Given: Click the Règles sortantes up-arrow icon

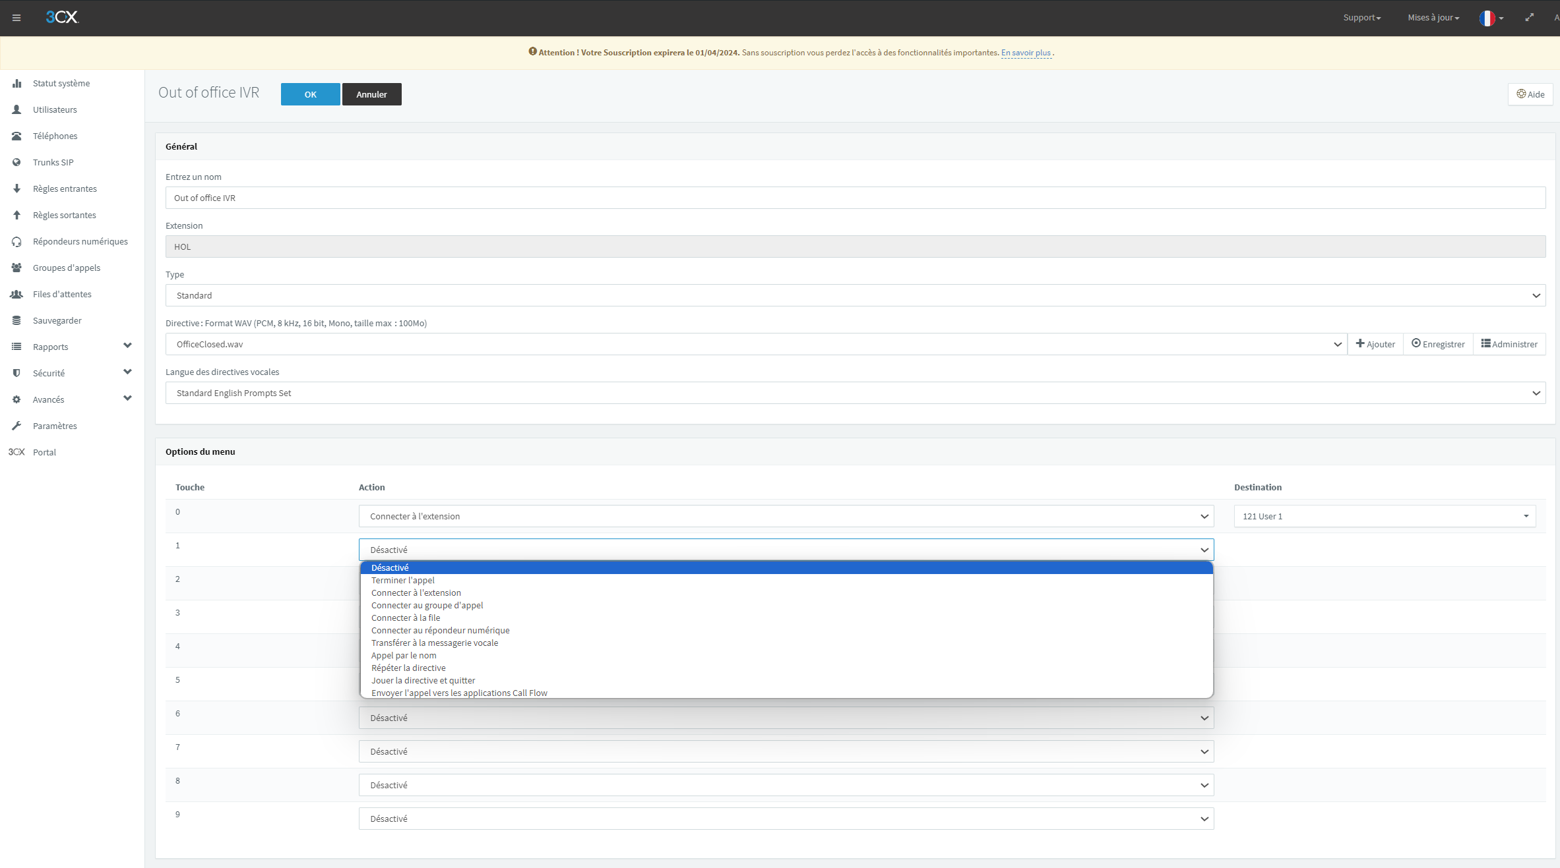Looking at the screenshot, I should click(x=16, y=215).
